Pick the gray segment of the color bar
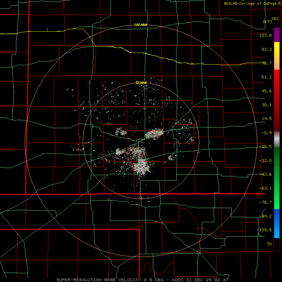The image size is (282, 282). point(277,139)
